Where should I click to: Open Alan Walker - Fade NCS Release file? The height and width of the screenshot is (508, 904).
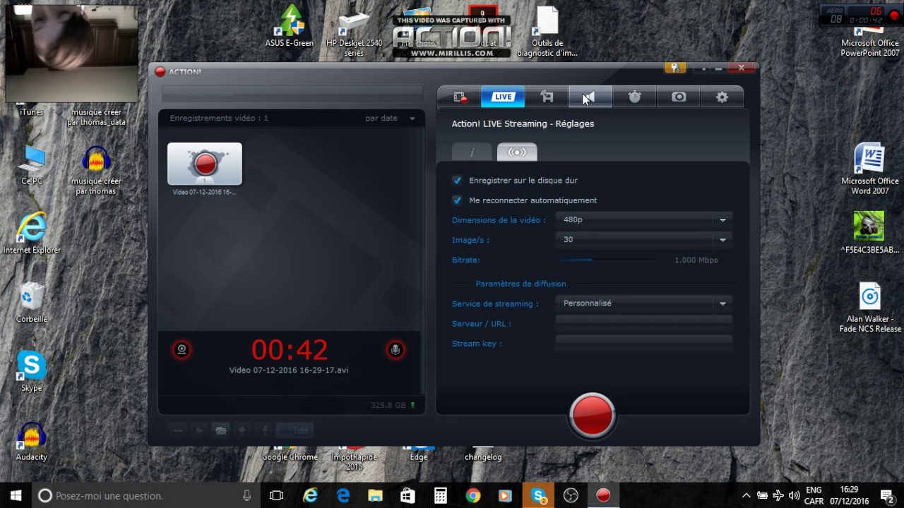(870, 308)
